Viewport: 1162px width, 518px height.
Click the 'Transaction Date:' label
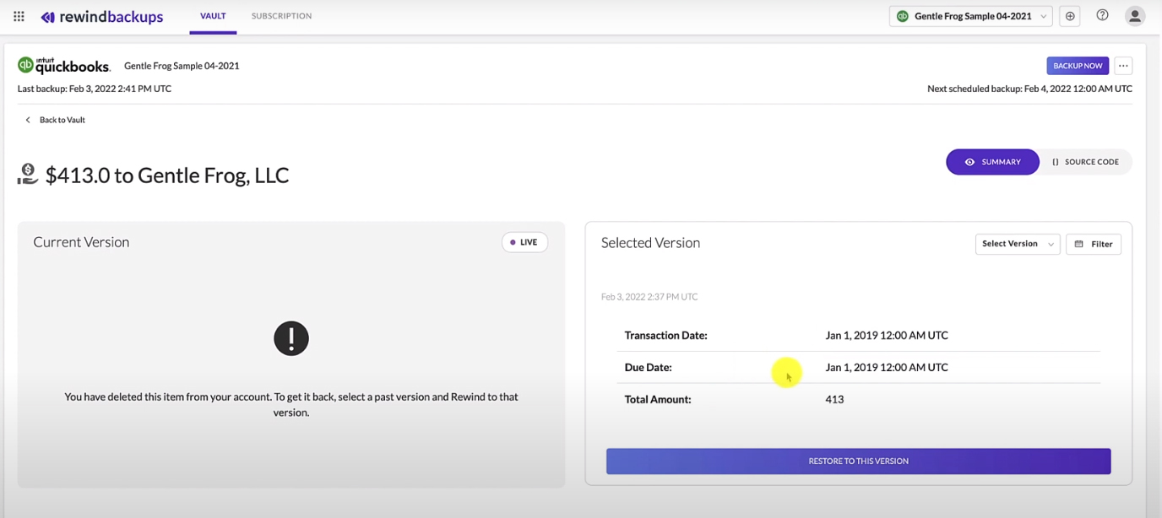point(665,336)
